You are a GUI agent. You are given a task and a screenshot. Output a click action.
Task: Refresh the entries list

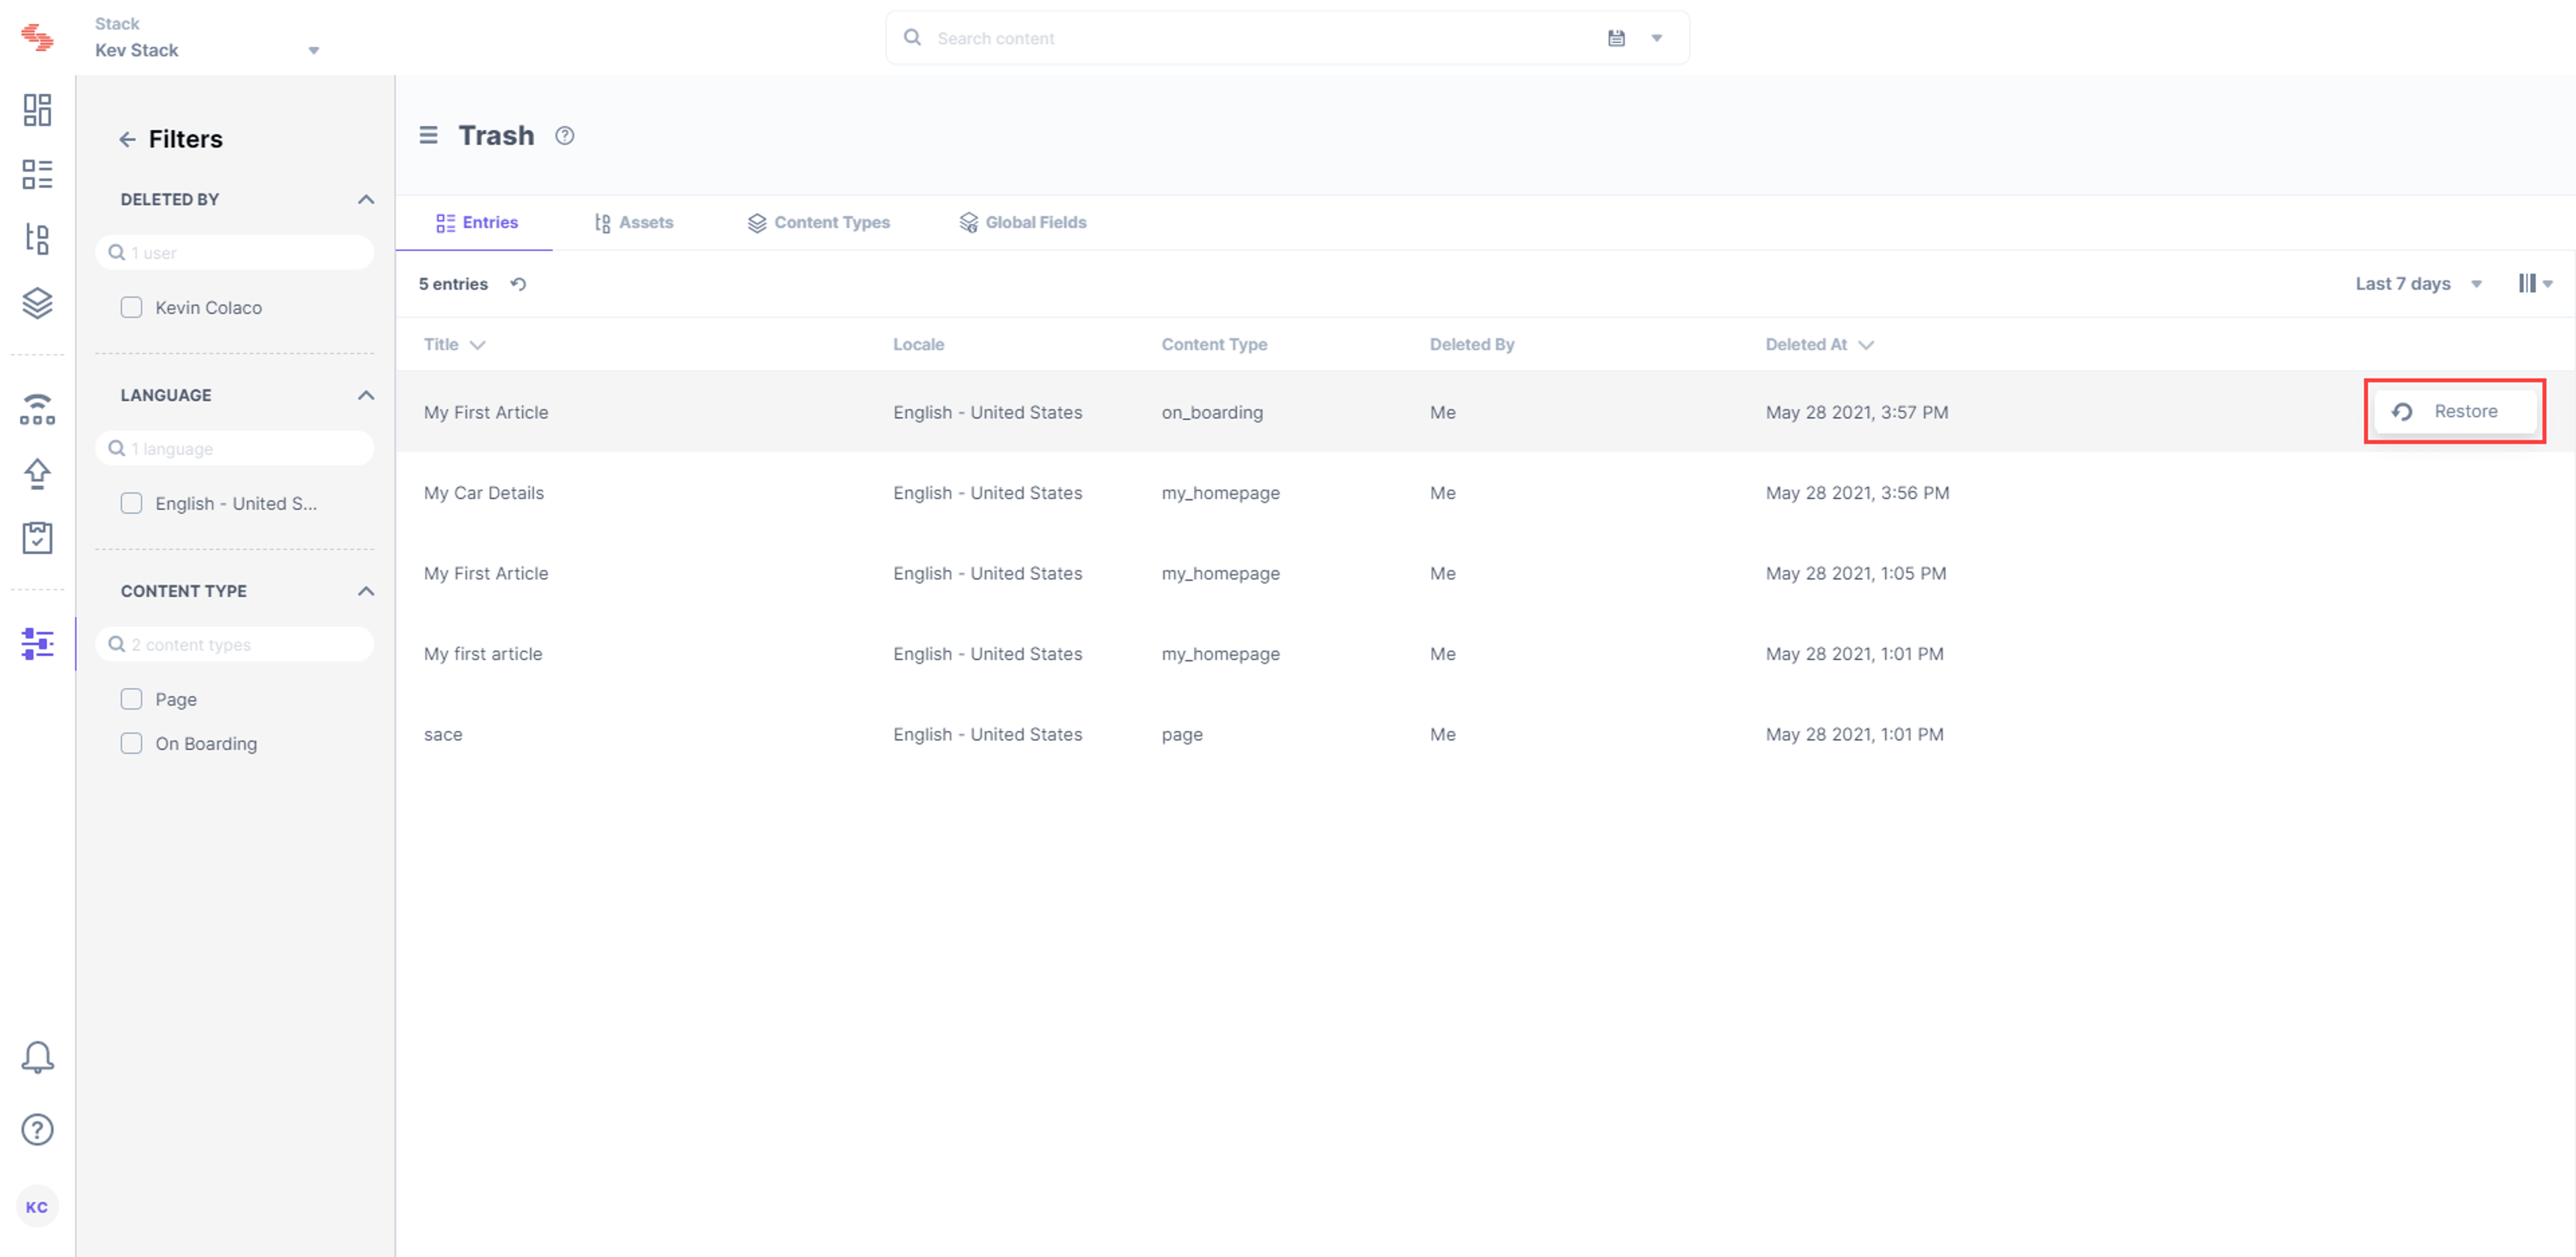click(x=518, y=284)
